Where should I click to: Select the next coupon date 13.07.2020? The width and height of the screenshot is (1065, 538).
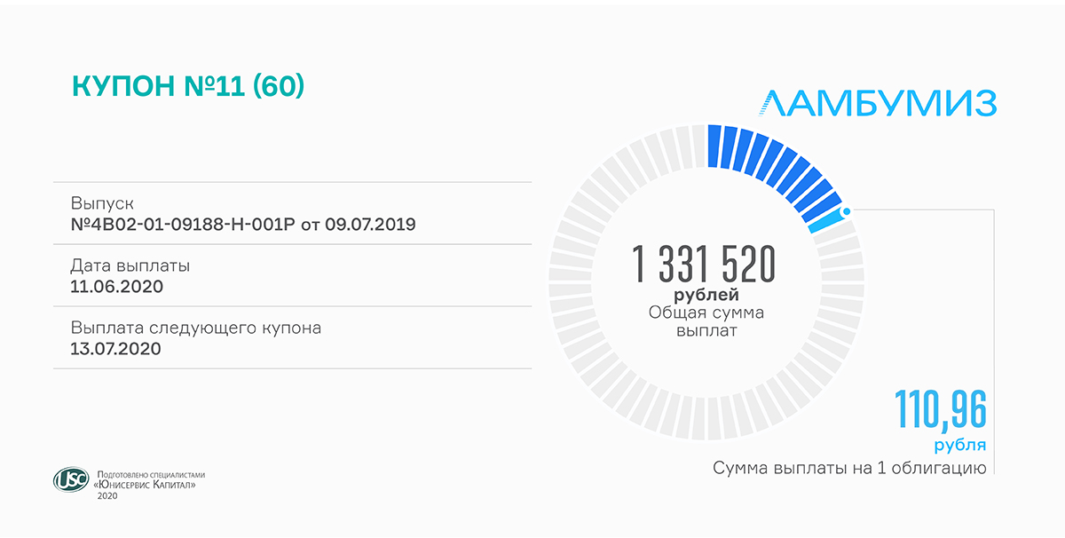115,349
